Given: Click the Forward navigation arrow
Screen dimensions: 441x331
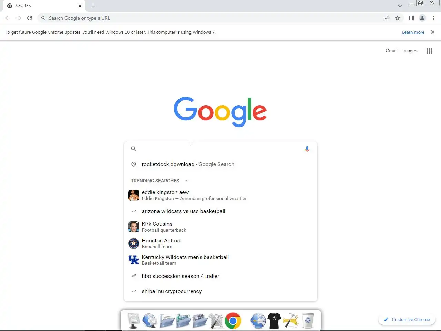Looking at the screenshot, I should click(x=19, y=18).
